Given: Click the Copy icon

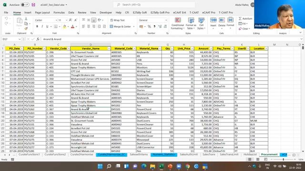Looking at the screenshot, I should 26,23.
